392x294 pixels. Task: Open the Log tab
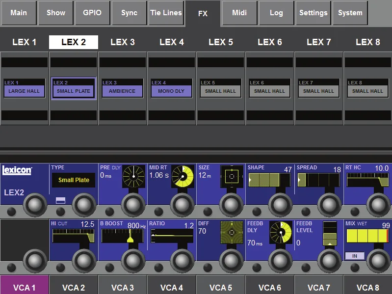coord(276,13)
